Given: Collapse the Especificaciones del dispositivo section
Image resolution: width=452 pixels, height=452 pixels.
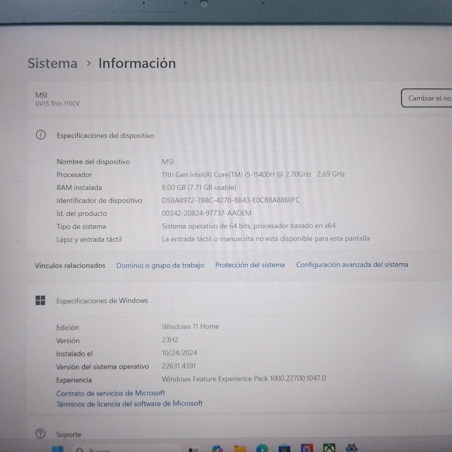Looking at the screenshot, I should pyautogui.click(x=240, y=135).
